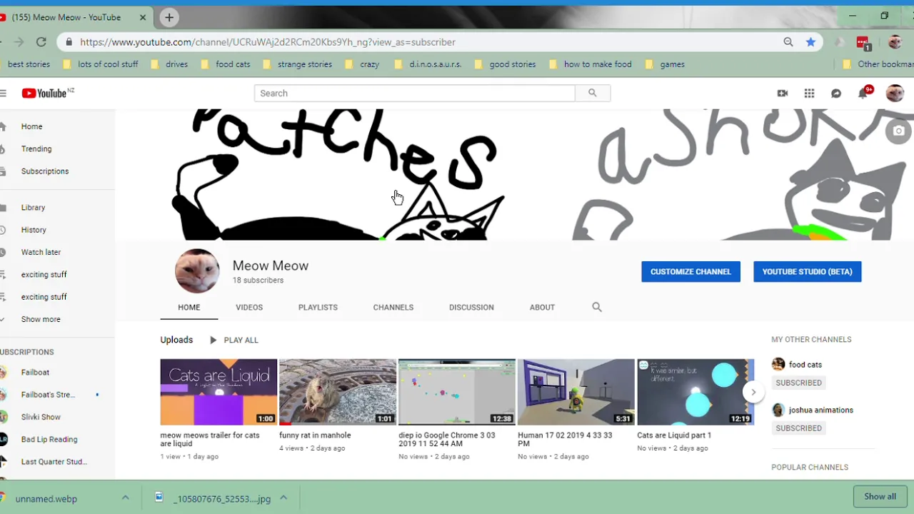Click the Failboat subscription avatar
Screen dimensions: 914x514
[x=3, y=372]
